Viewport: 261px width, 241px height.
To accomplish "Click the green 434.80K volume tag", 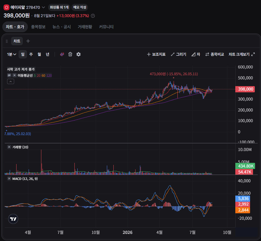I will pyautogui.click(x=245, y=166).
